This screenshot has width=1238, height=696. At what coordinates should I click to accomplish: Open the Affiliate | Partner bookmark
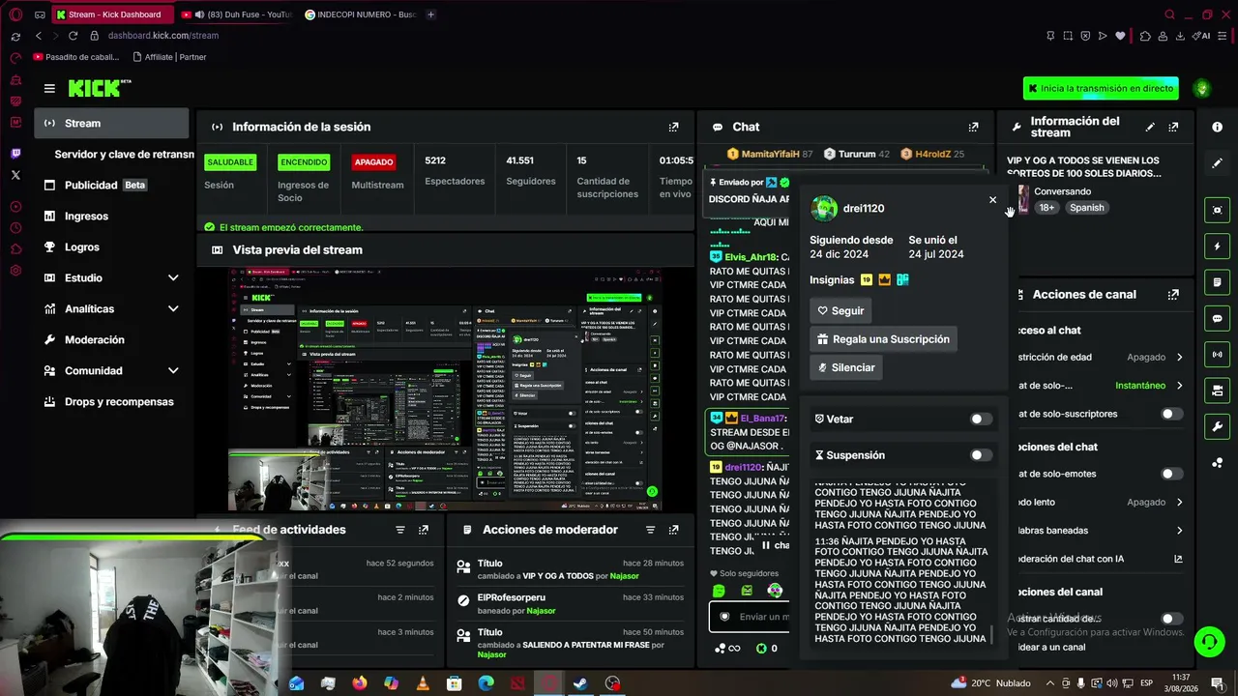[169, 57]
